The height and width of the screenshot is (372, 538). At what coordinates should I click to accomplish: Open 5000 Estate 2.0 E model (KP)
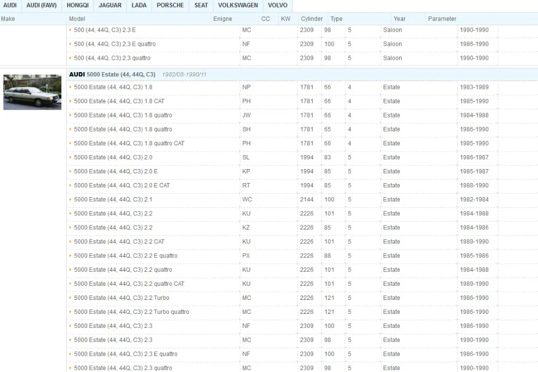[x=116, y=171]
